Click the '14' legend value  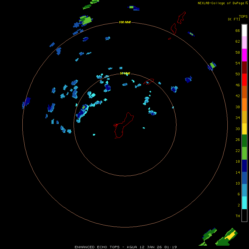tap(238, 172)
